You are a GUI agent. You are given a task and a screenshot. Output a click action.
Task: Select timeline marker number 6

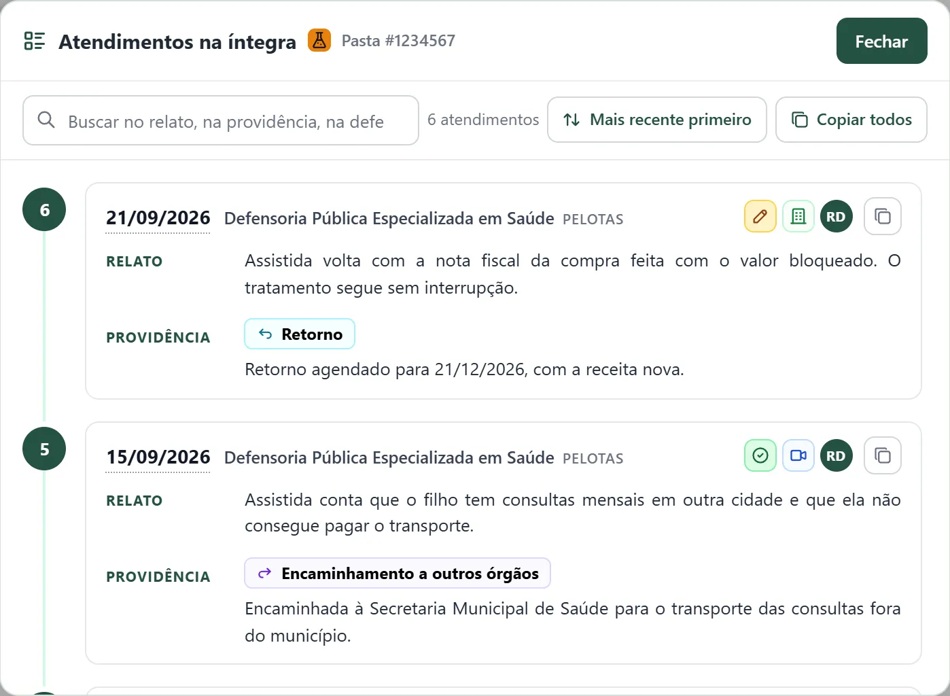click(x=44, y=209)
